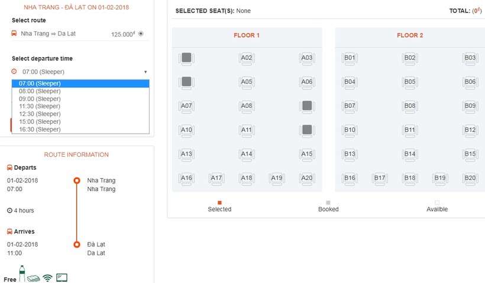This screenshot has width=485, height=283.
Task: Toggle seat A11 selection
Action: 247,130
